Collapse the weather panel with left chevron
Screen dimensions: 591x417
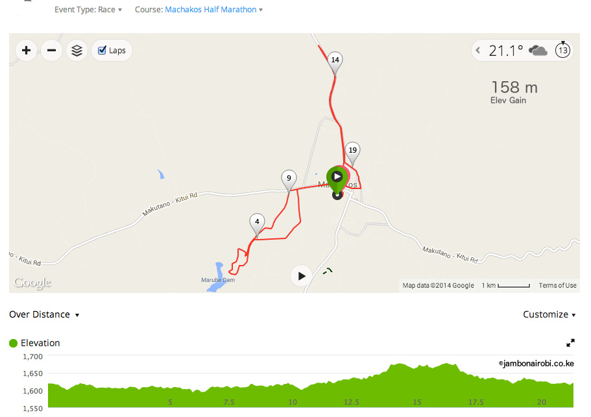[x=478, y=50]
